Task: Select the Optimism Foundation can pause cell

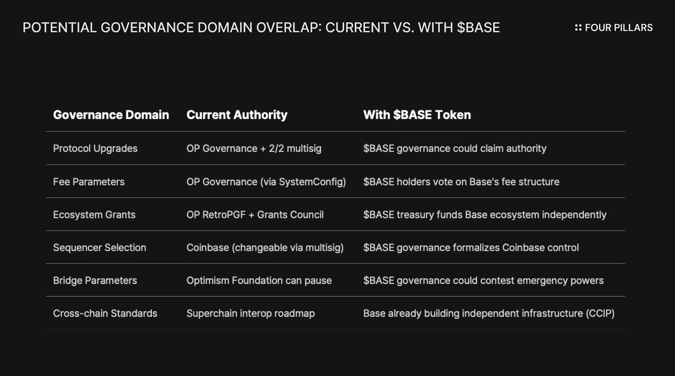Action: (259, 280)
